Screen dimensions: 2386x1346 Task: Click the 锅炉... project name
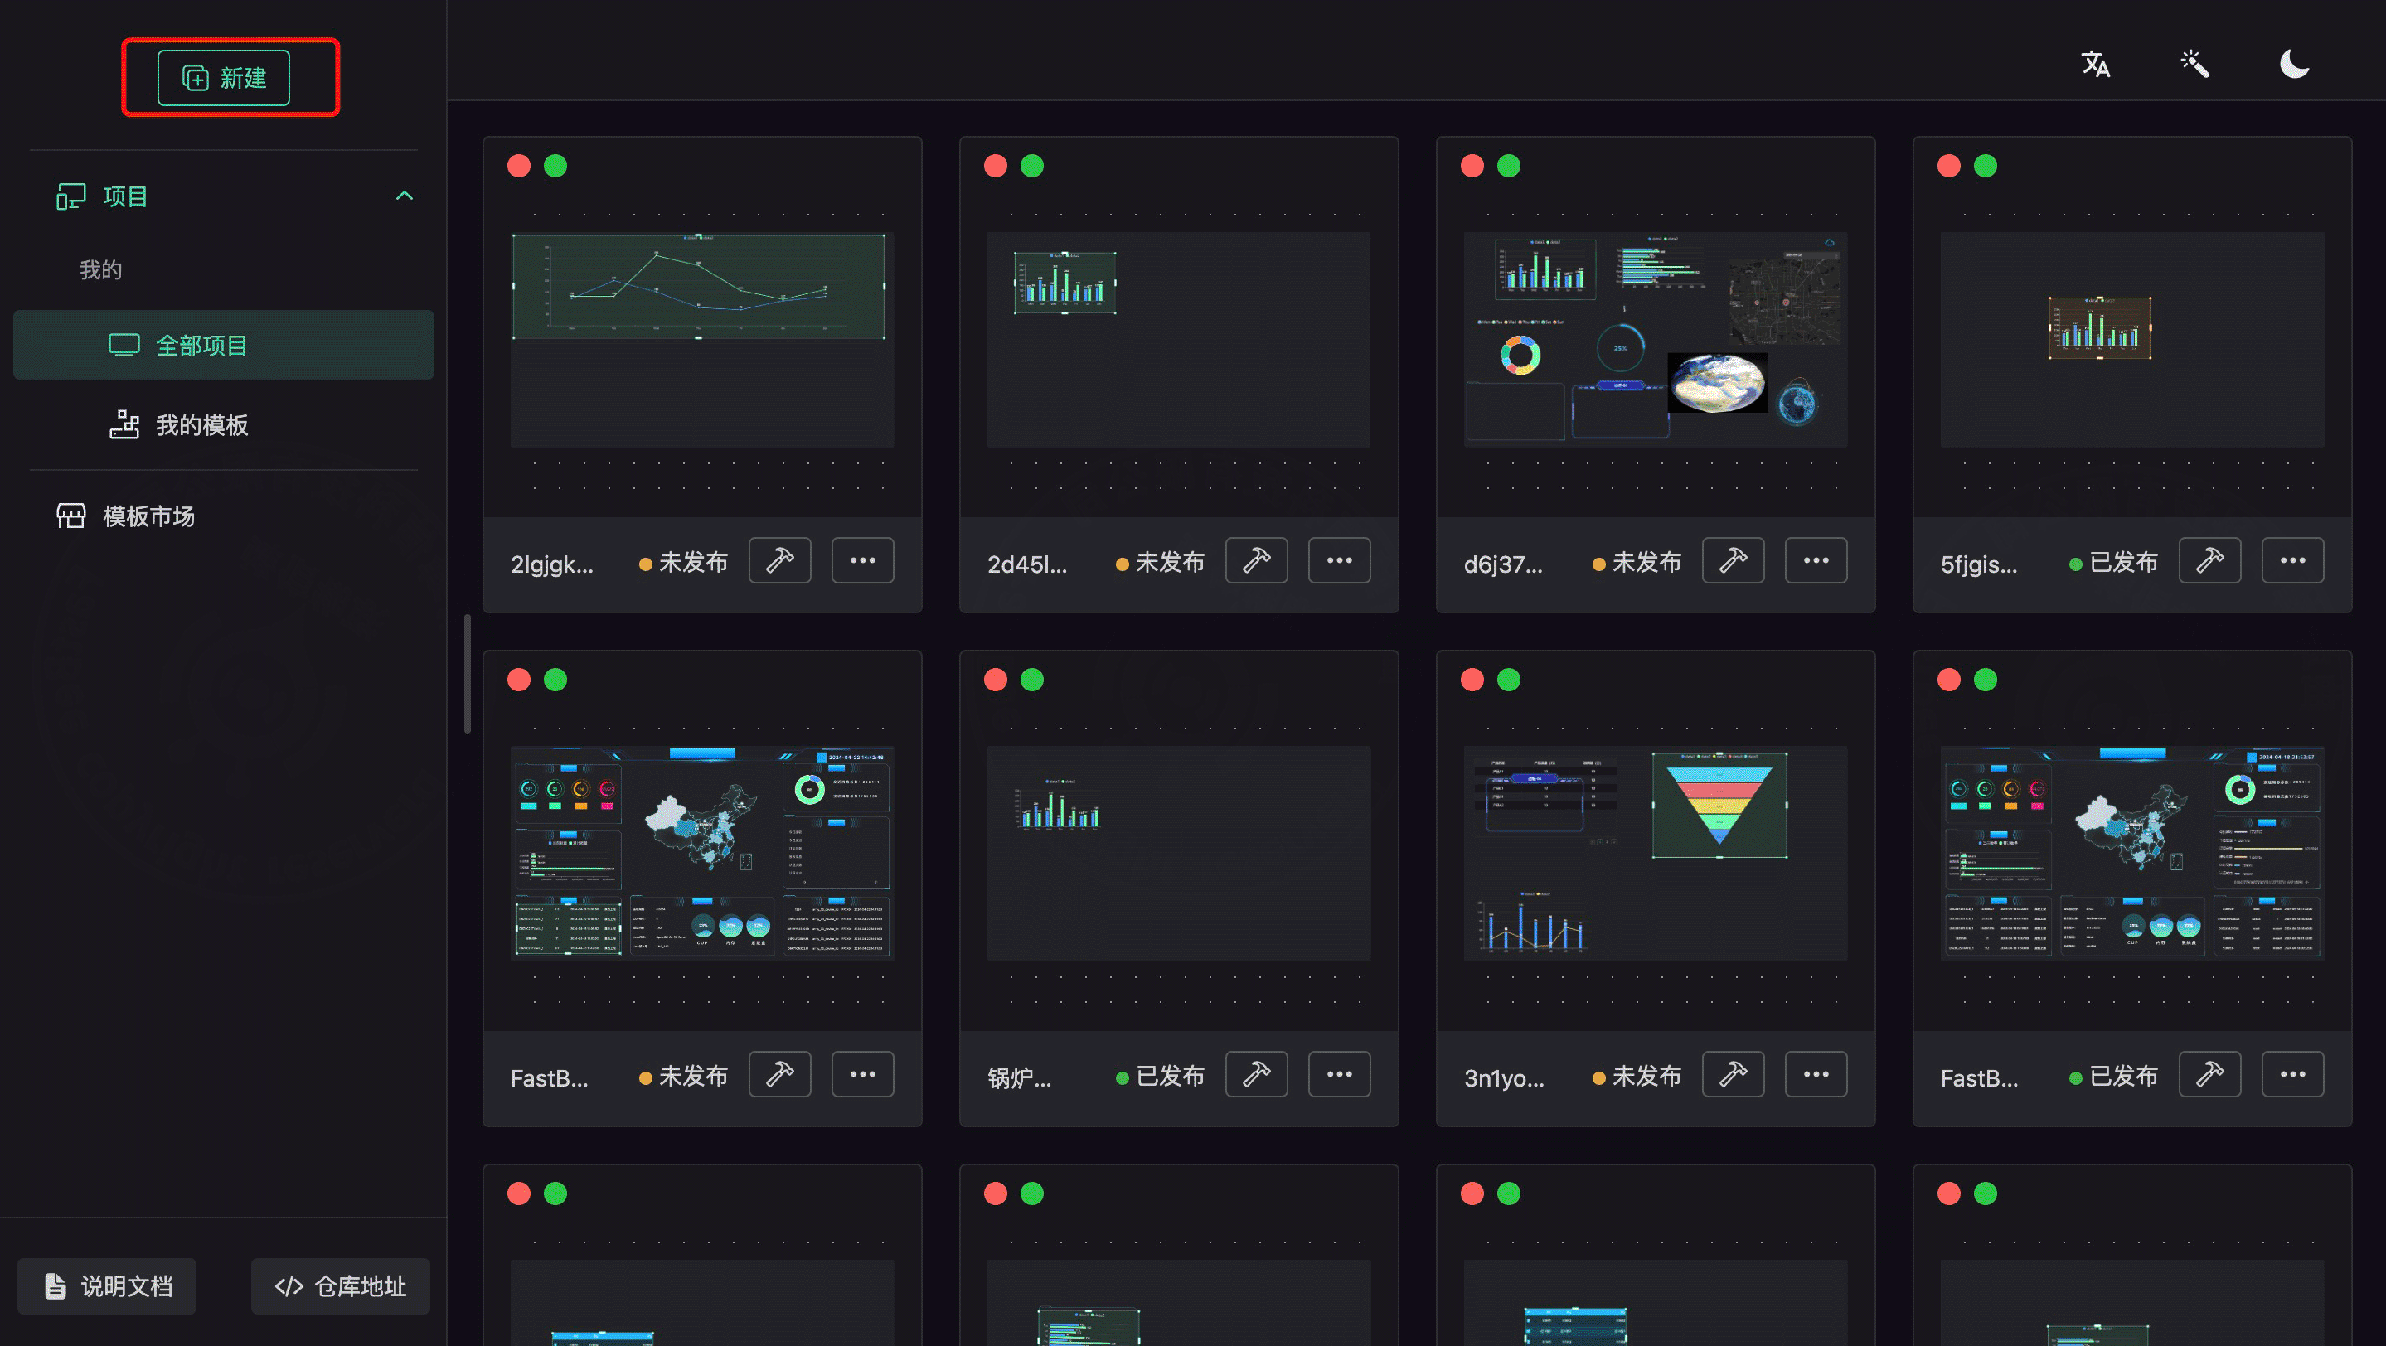pos(1019,1077)
